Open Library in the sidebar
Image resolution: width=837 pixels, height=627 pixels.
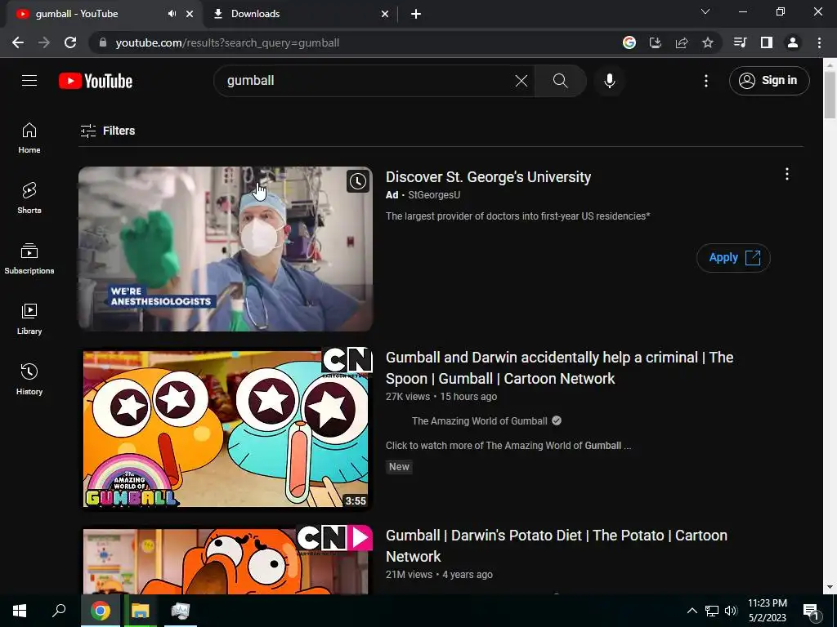click(29, 319)
